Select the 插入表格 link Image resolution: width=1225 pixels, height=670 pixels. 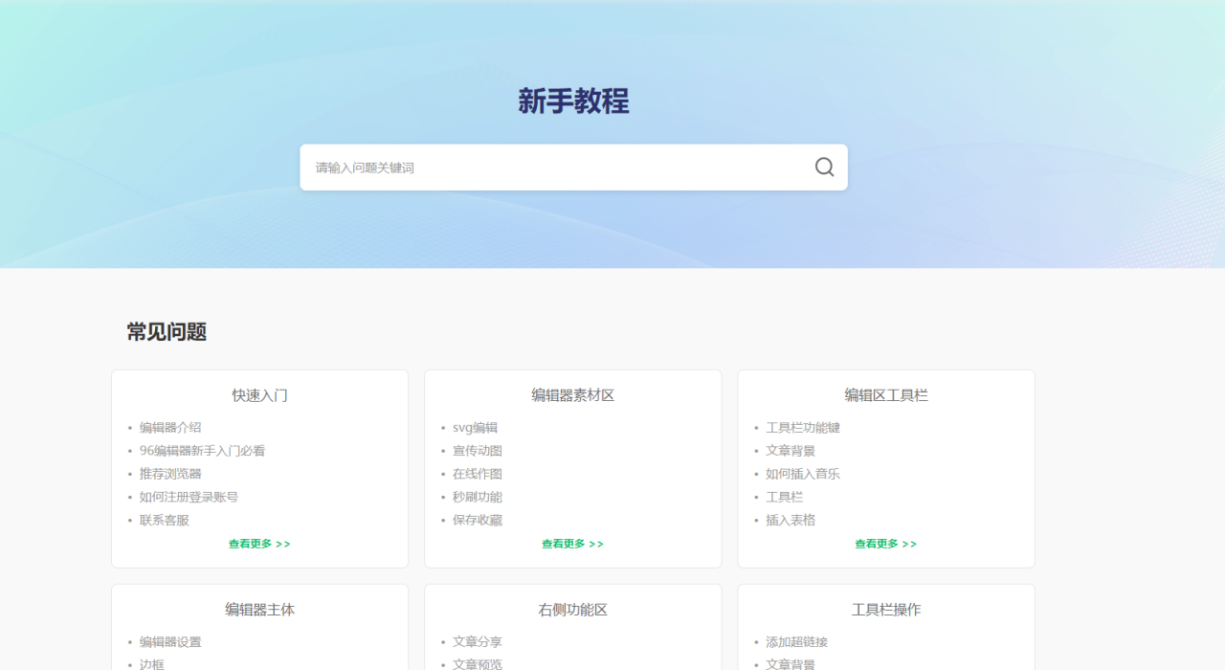coord(790,520)
